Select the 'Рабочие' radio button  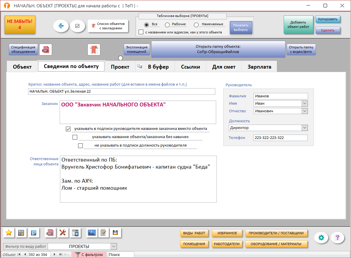(x=167, y=25)
